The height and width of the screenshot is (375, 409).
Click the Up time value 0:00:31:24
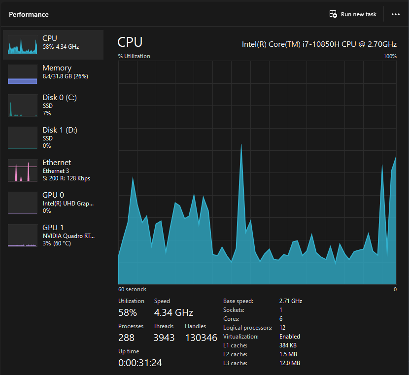pos(140,363)
